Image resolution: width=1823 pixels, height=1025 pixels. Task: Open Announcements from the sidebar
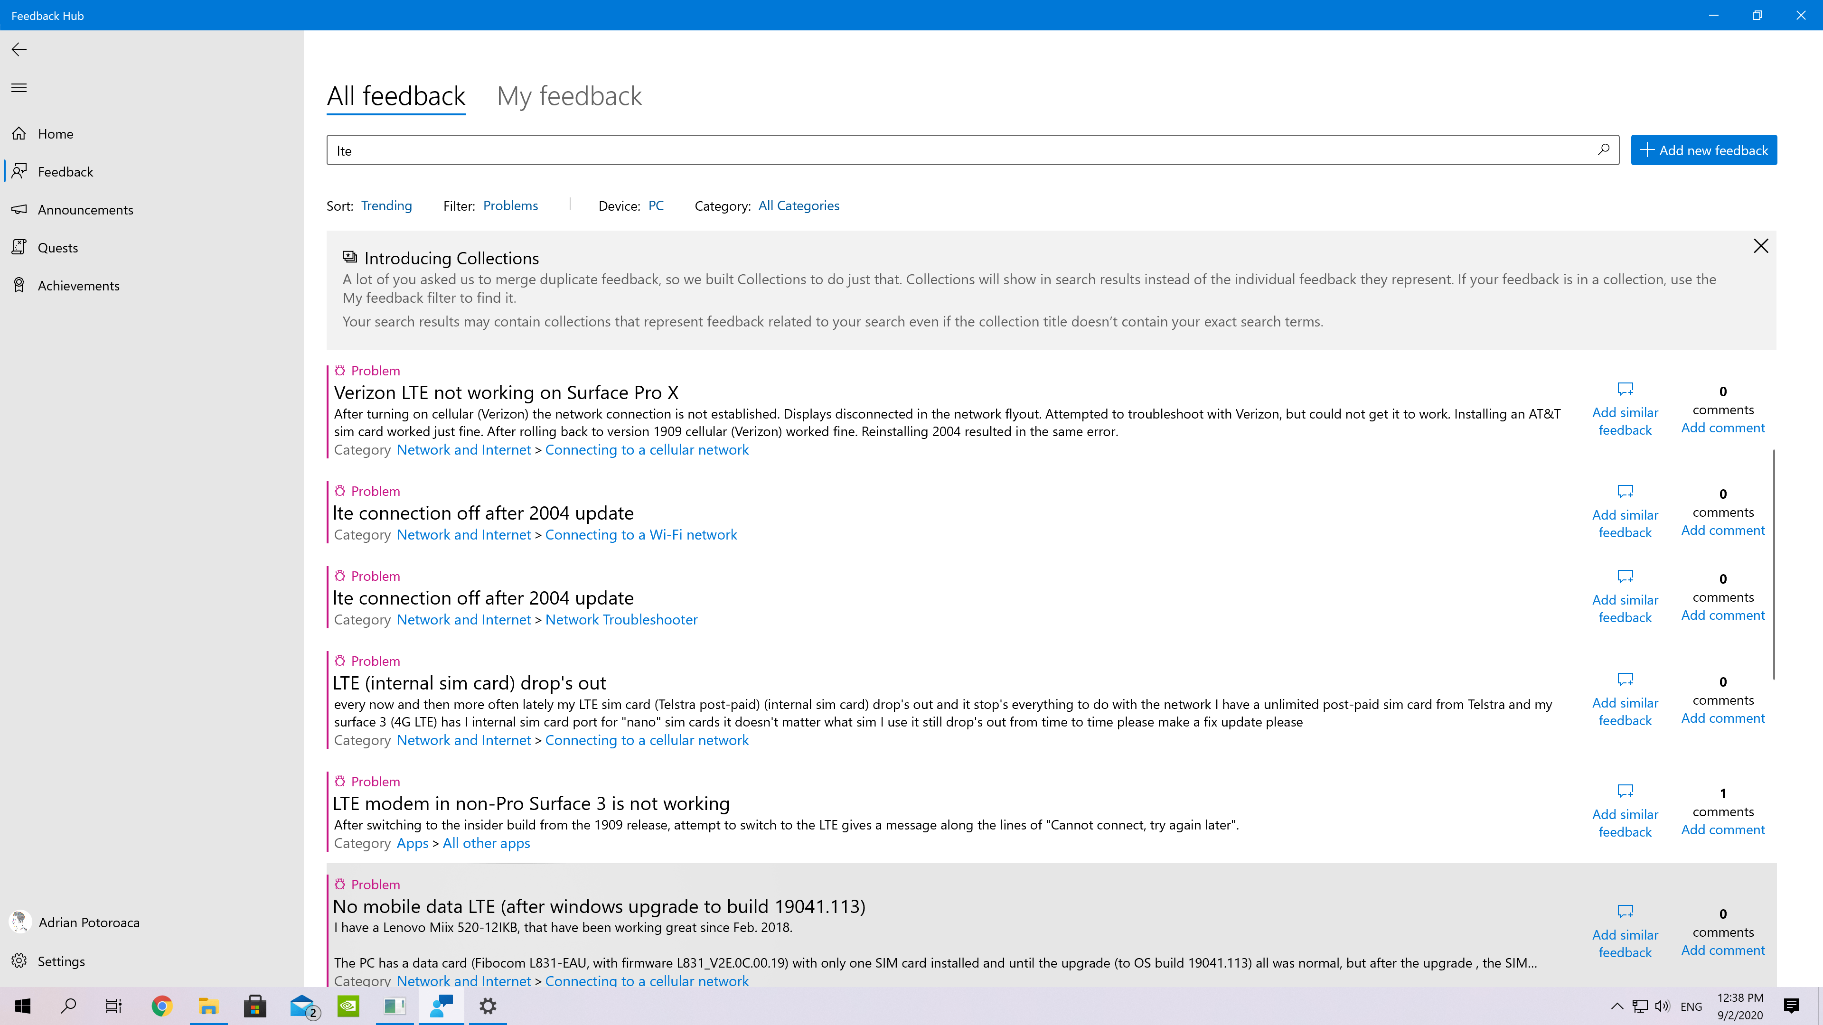click(85, 209)
